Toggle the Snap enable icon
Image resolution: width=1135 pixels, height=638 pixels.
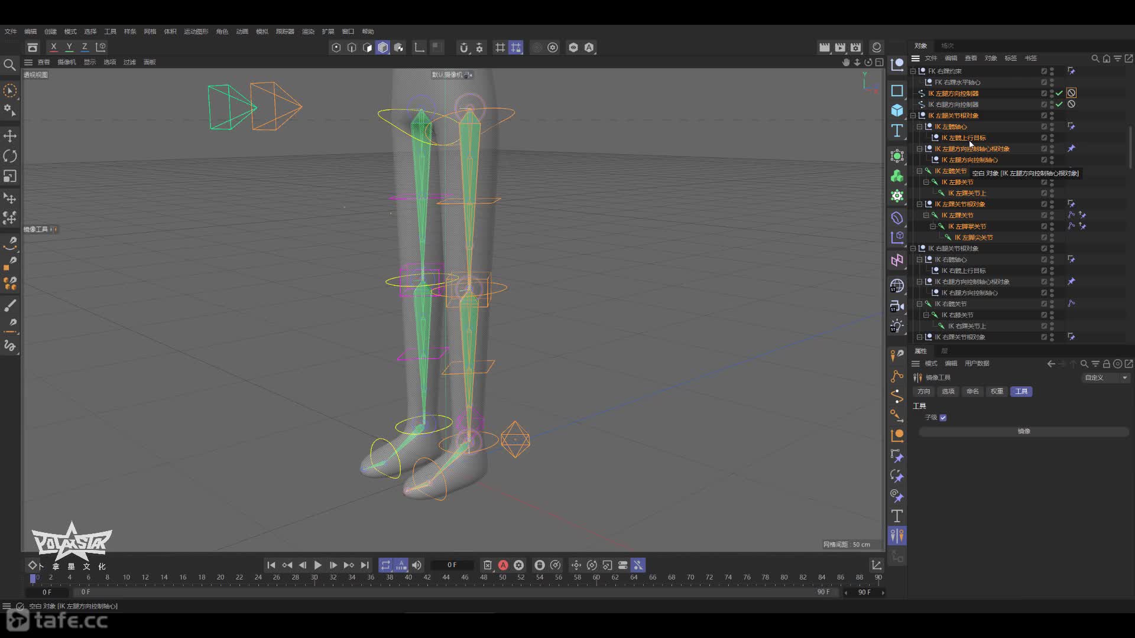(464, 47)
